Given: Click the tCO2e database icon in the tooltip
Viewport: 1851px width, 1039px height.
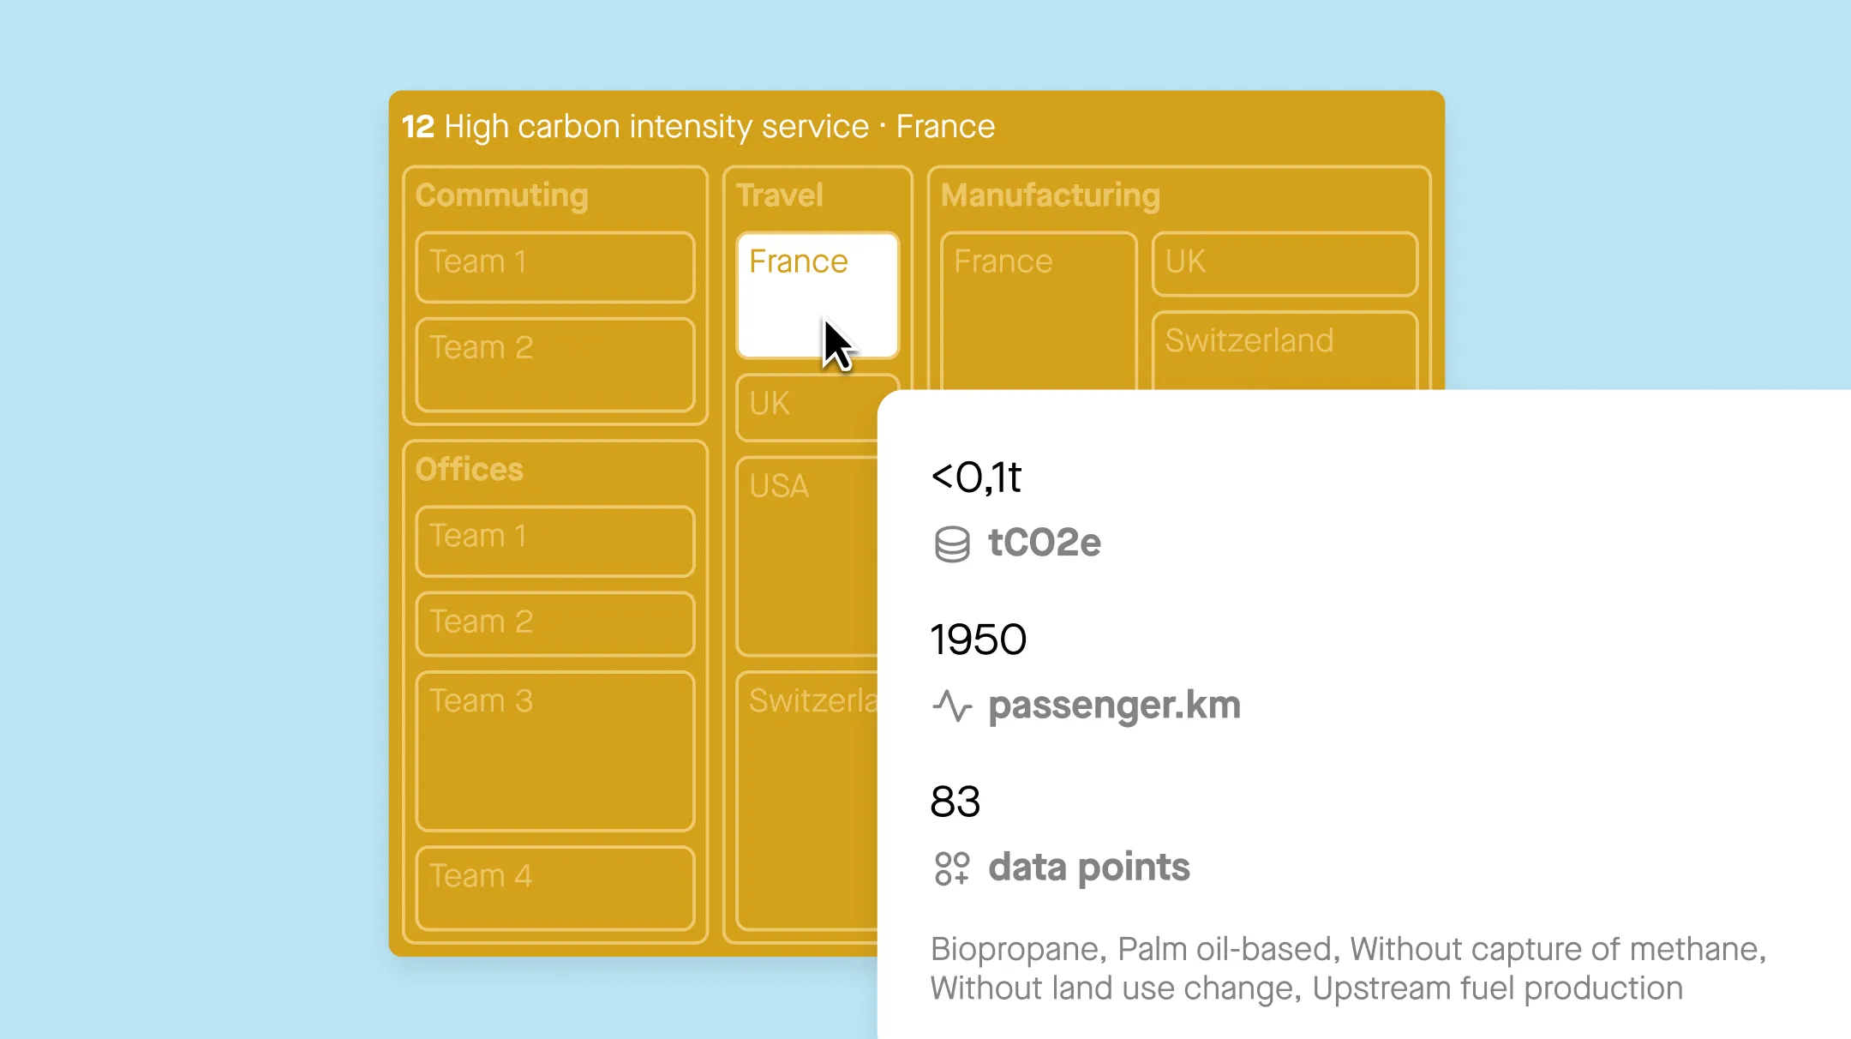Looking at the screenshot, I should (951, 542).
